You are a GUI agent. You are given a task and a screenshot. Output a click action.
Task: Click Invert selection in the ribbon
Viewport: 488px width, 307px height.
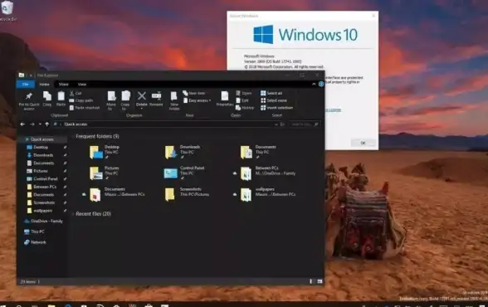tap(276, 108)
